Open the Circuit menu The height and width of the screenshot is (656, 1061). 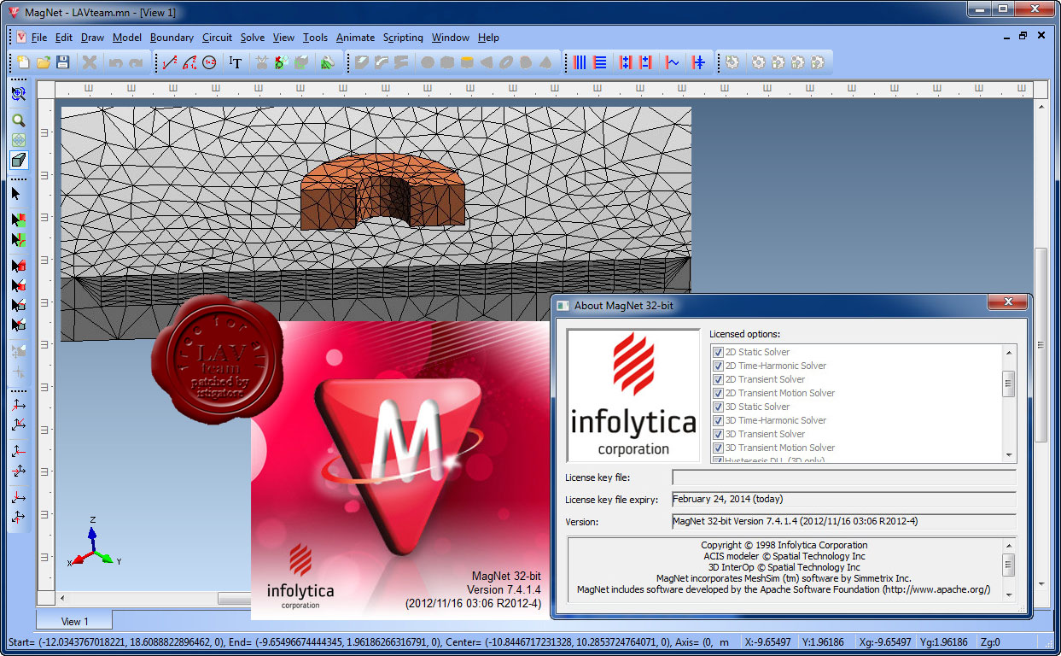(217, 38)
